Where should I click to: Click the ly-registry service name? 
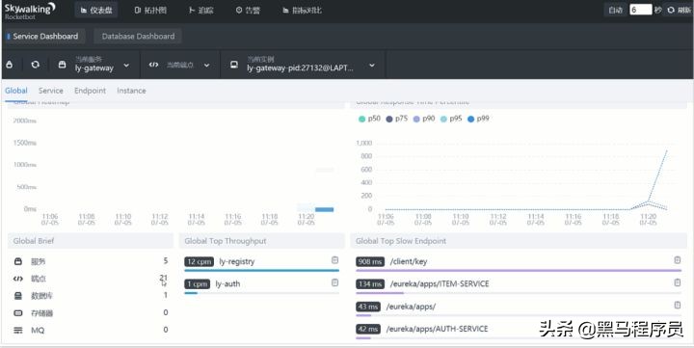tap(237, 261)
